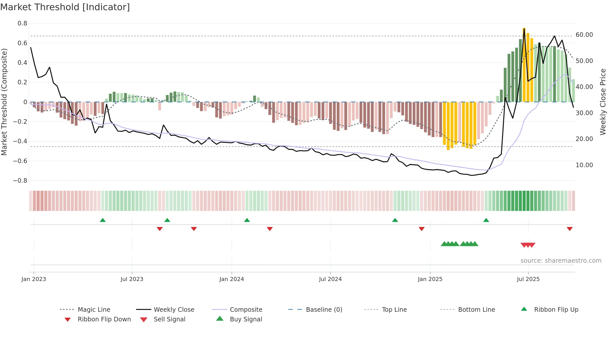Click the 60.00 price tick label
610x343 pixels.
click(584, 35)
